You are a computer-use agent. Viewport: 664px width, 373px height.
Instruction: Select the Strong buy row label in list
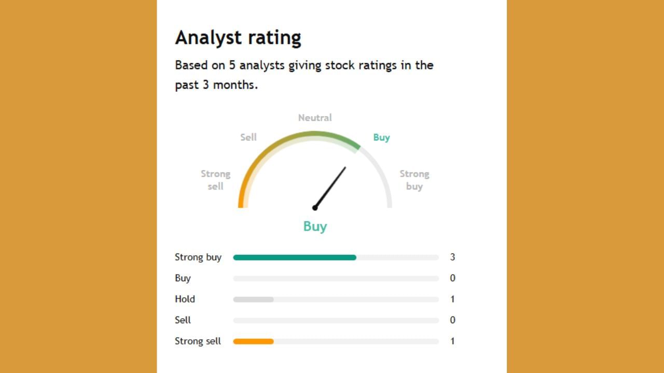(x=198, y=257)
